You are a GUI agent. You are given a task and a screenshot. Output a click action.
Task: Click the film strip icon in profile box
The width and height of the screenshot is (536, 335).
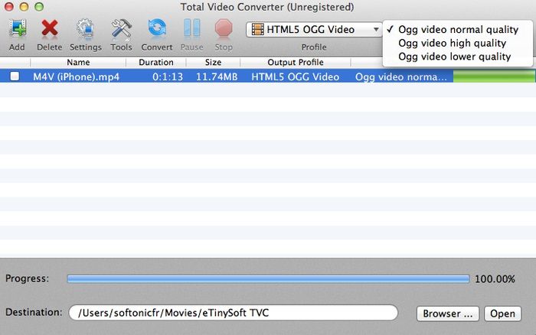258,30
